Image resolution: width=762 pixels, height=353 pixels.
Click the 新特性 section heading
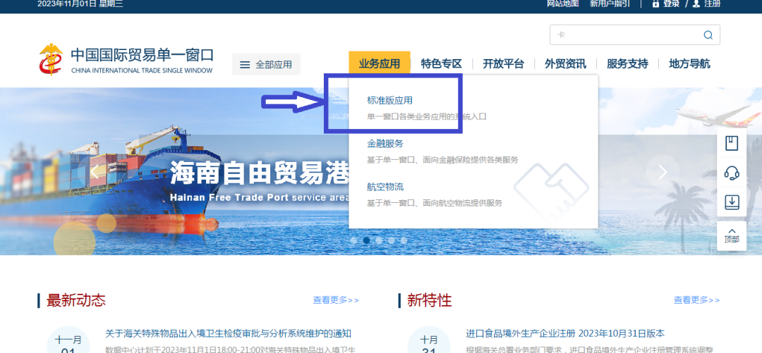pyautogui.click(x=430, y=300)
